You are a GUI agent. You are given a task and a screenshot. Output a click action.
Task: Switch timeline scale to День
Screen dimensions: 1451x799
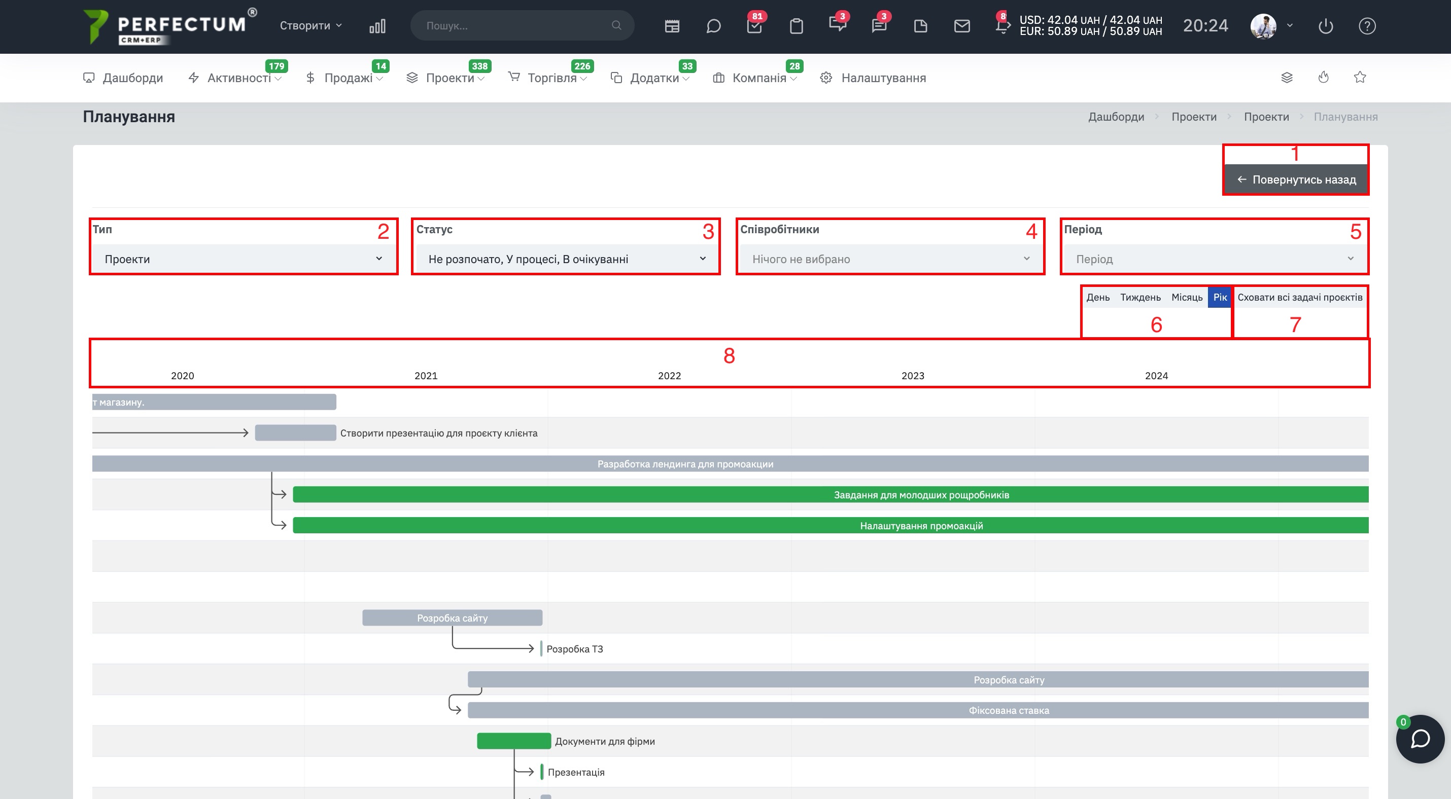click(x=1098, y=297)
